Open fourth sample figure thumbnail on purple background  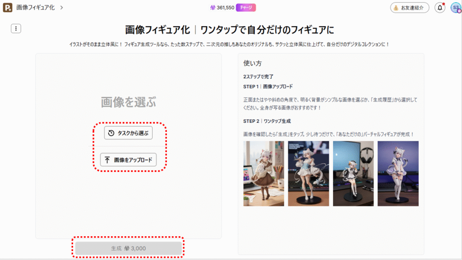[x=398, y=173]
